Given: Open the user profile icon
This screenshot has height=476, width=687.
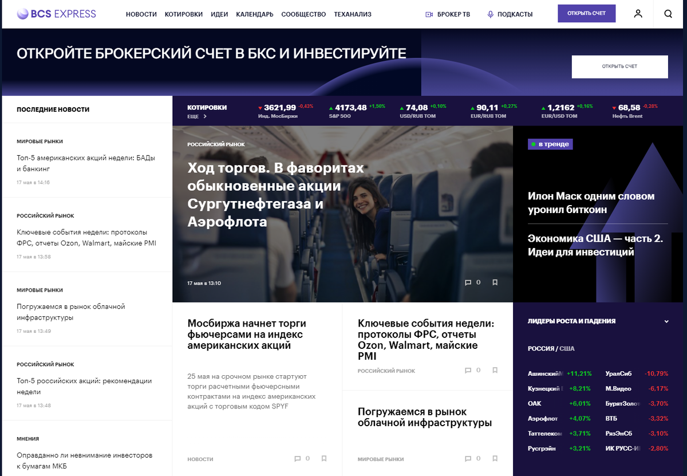Looking at the screenshot, I should tap(638, 14).
